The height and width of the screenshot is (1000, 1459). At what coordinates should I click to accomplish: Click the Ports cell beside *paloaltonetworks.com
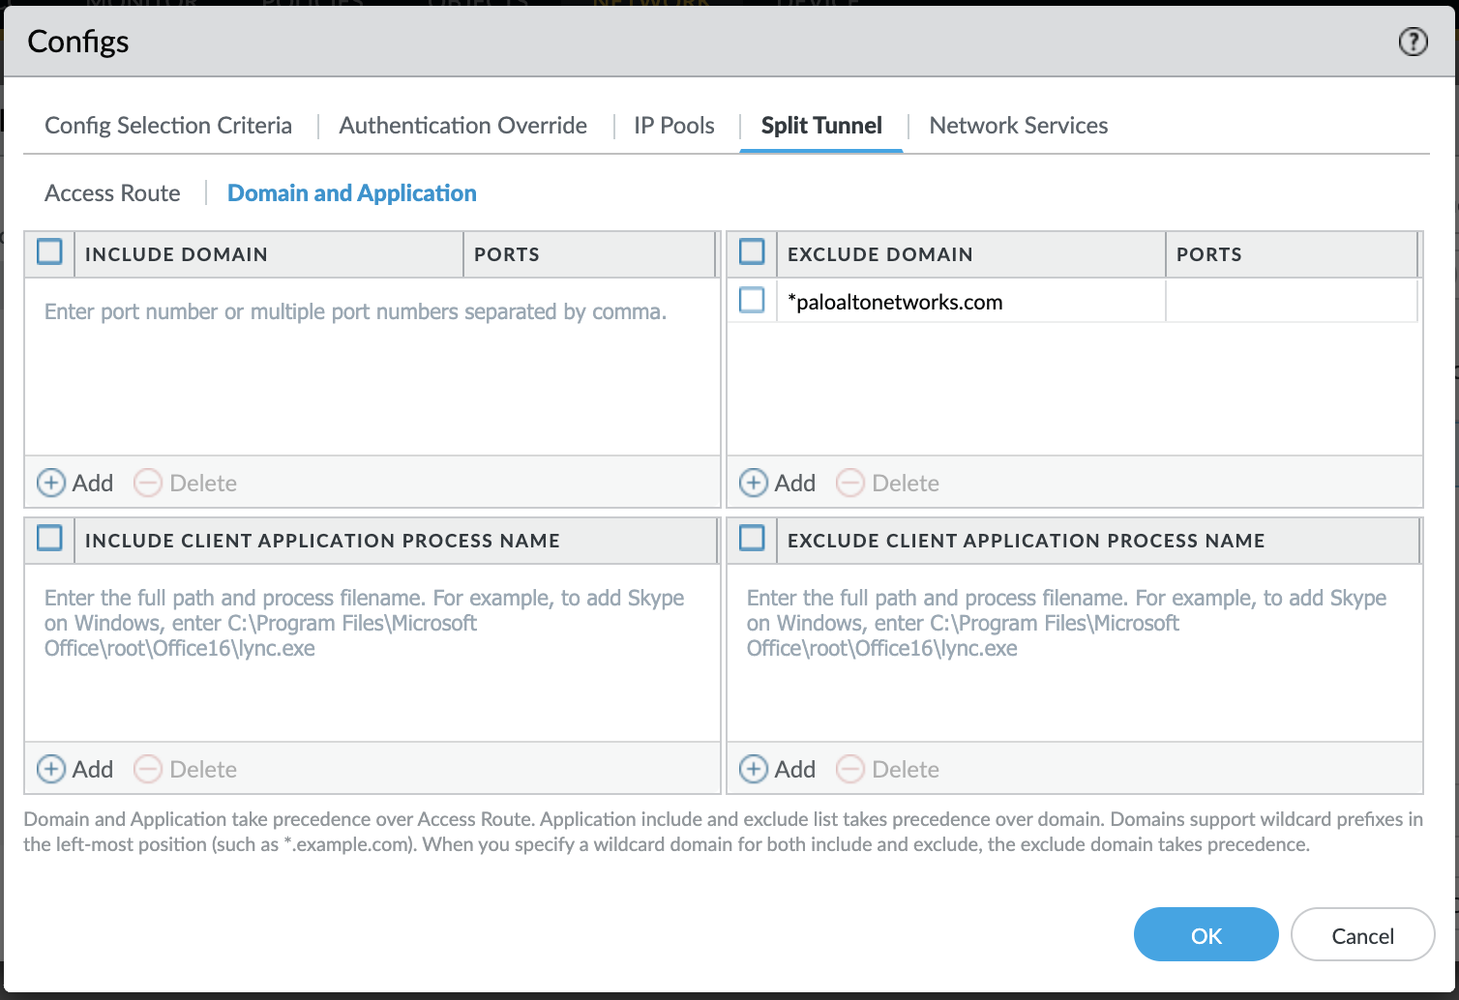(1292, 301)
